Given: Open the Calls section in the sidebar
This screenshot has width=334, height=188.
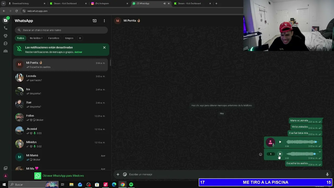Looking at the screenshot, I should coord(5,28).
